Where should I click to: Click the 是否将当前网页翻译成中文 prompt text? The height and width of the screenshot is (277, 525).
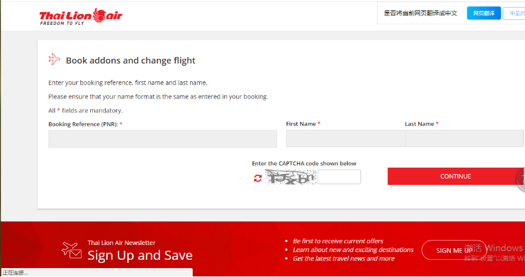tap(420, 13)
